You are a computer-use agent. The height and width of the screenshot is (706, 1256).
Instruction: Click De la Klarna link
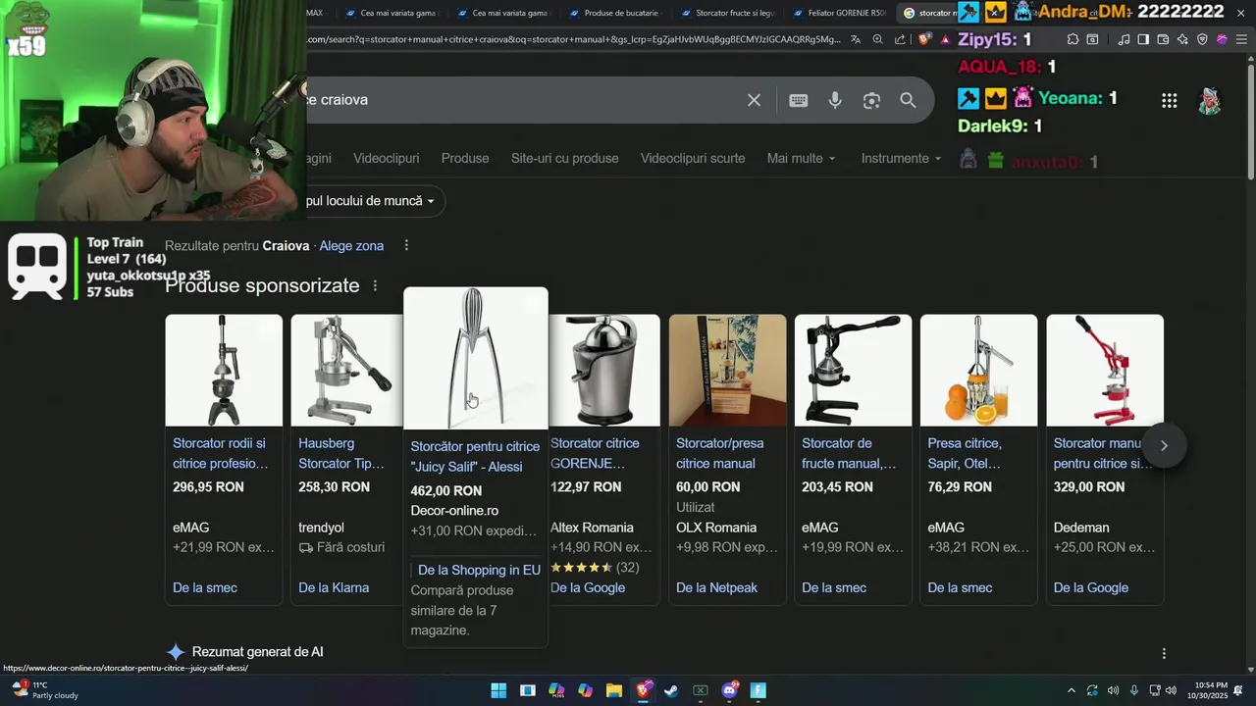tap(334, 587)
